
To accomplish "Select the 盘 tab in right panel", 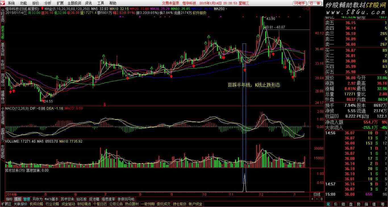I will [x=351, y=204].
